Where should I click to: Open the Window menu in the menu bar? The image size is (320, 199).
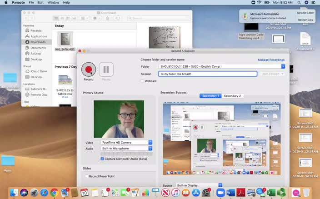53,2
